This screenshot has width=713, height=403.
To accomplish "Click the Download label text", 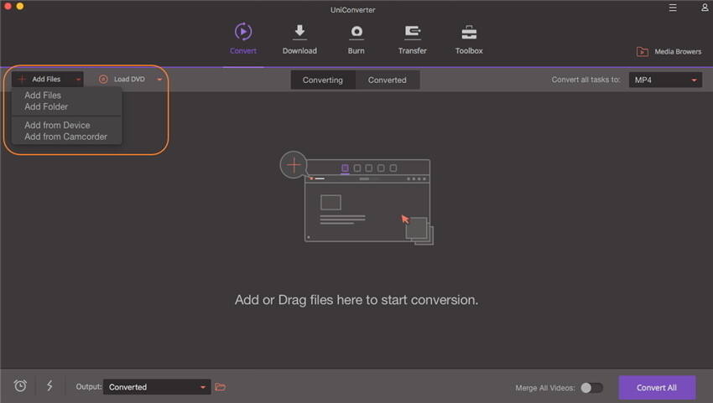I will point(299,51).
